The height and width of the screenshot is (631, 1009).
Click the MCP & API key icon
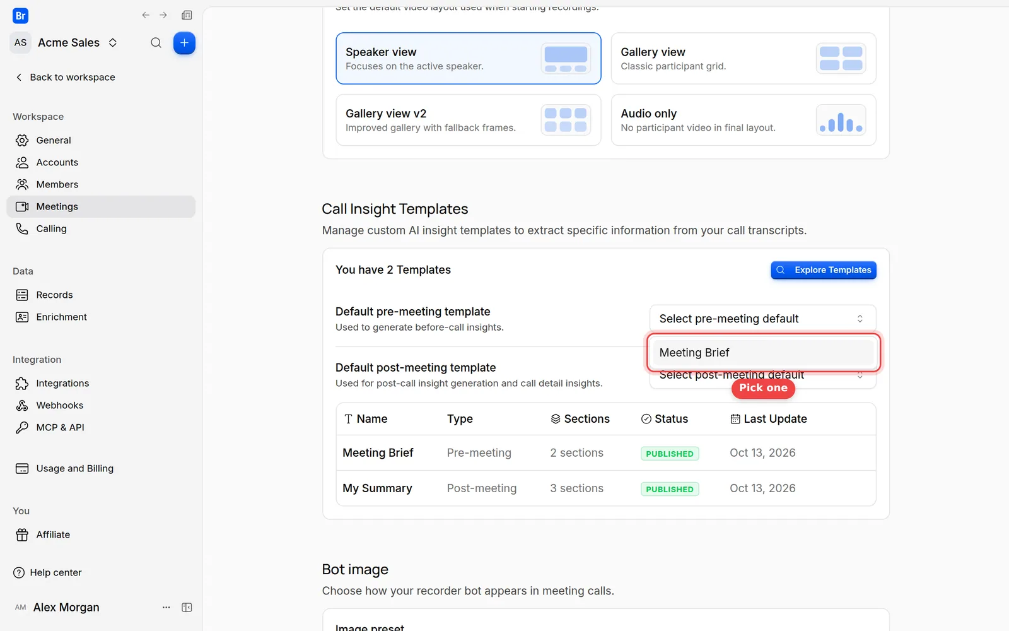click(22, 427)
